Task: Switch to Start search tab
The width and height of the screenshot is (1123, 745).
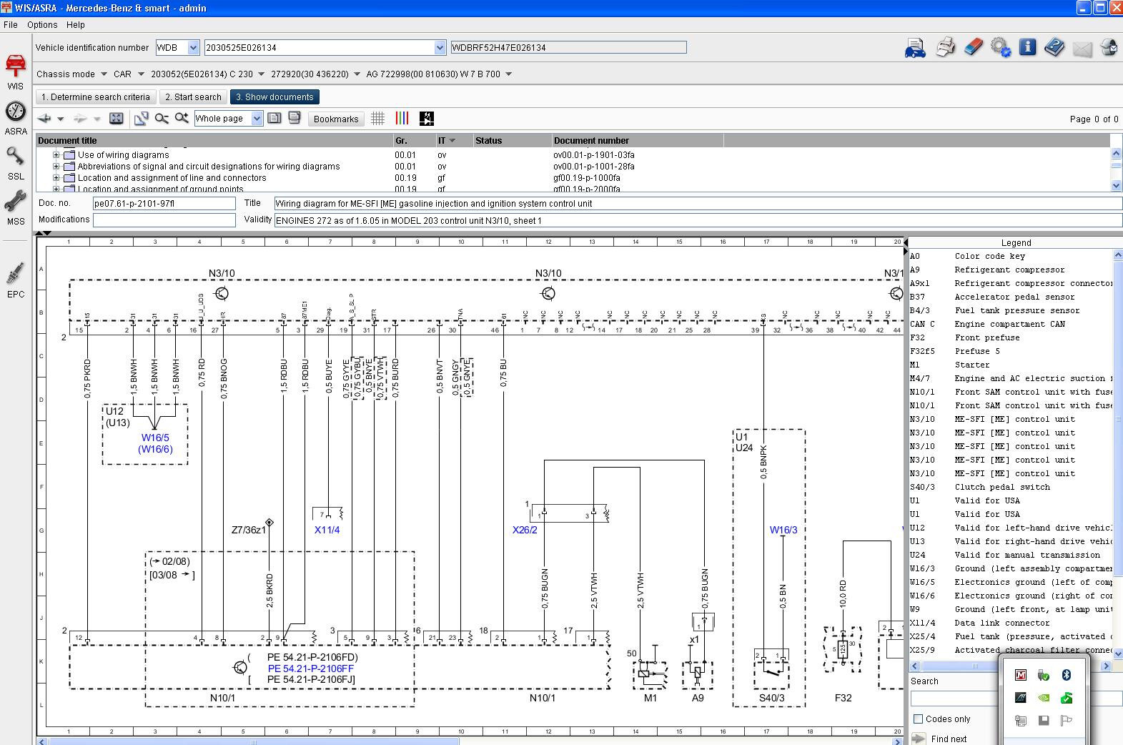Action: (x=193, y=97)
